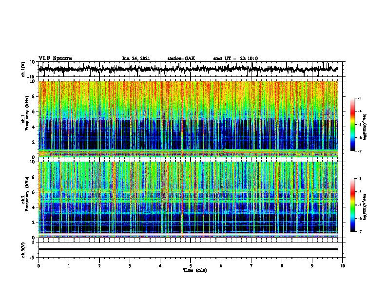Image resolution: width=386 pixels, height=298 pixels.
Task: Select the date text "Jan. 24, 2021"
Action: coord(136,58)
